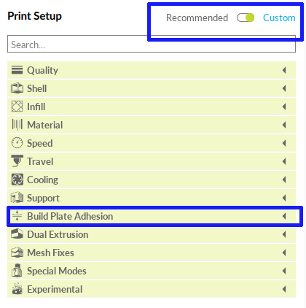This screenshot has height=308, width=306.
Task: Click the Speed gauge icon
Action: (17, 143)
